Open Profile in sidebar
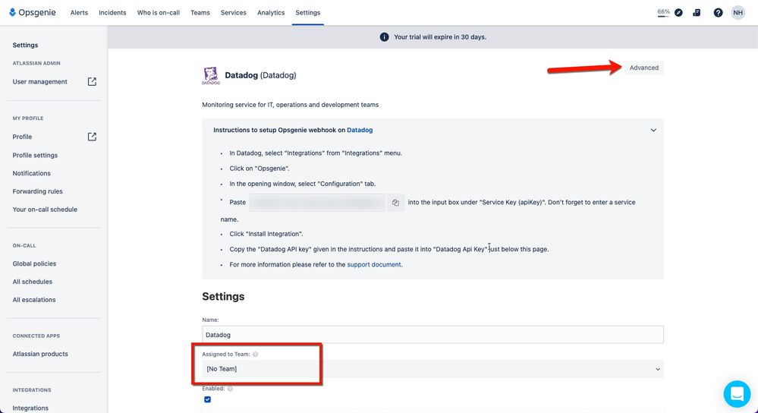758x413 pixels. tap(22, 137)
